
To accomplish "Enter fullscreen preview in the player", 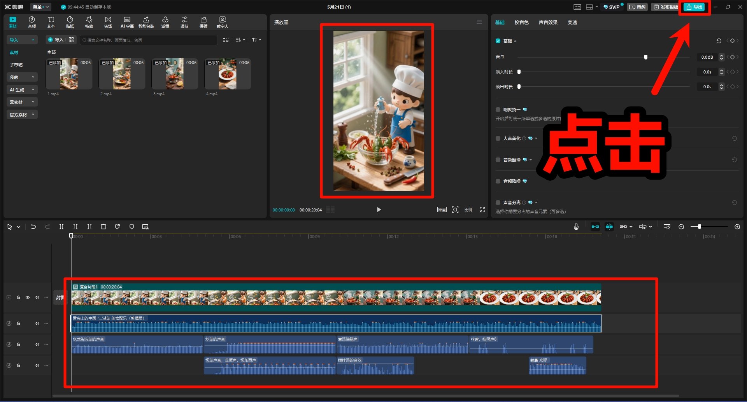I will pyautogui.click(x=482, y=210).
